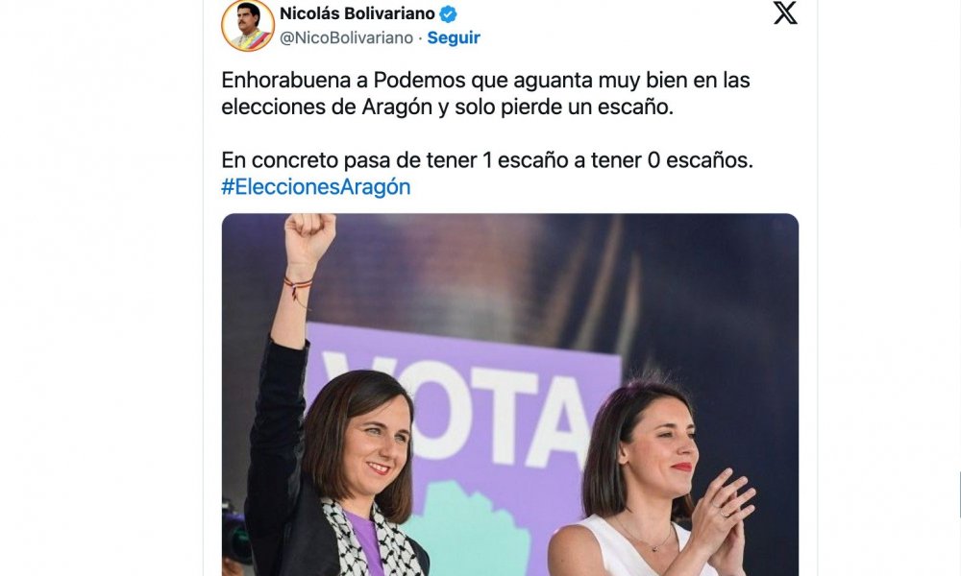This screenshot has height=576, width=961.
Task: Open the display name Nicolás Bolivariano
Action: 357,12
